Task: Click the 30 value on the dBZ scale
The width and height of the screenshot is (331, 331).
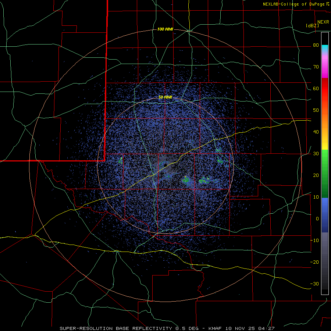Action: tap(316, 154)
